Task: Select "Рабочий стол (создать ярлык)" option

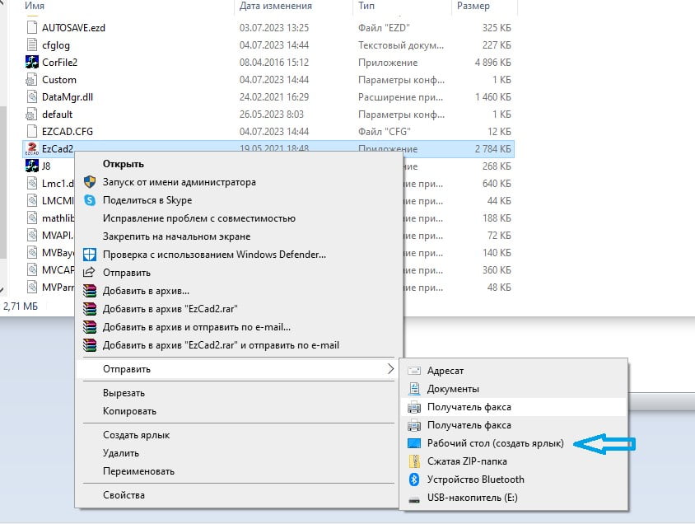Action: pyautogui.click(x=495, y=443)
